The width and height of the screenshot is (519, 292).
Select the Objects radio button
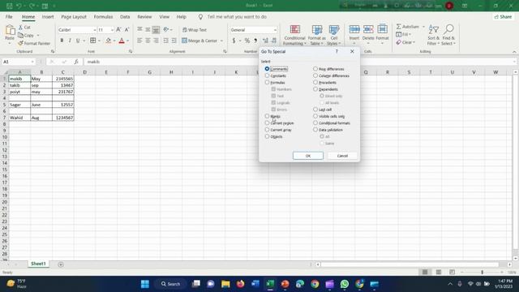click(267, 136)
